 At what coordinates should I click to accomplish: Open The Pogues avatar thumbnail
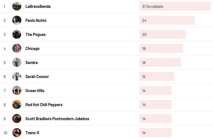point(17,34)
